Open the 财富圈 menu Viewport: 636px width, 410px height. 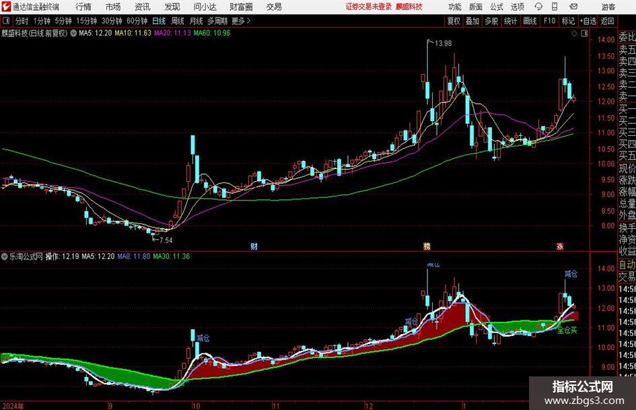point(241,7)
